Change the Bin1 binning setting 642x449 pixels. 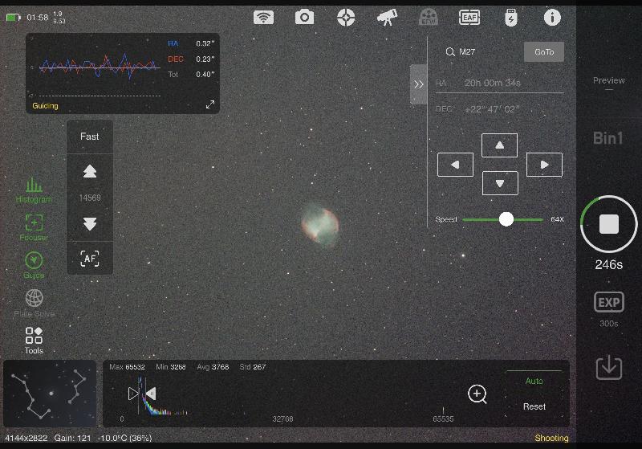[x=608, y=138]
